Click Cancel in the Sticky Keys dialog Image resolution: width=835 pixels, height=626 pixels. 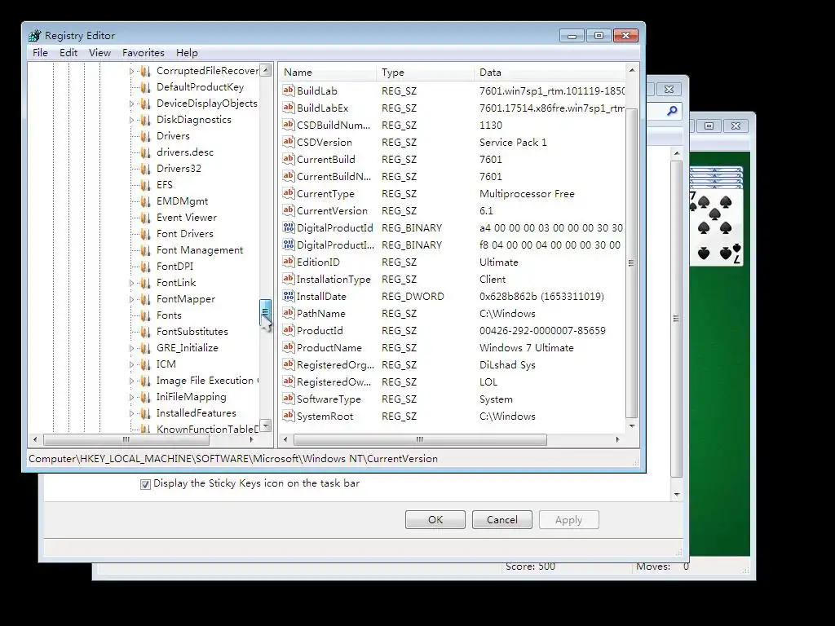coord(501,519)
